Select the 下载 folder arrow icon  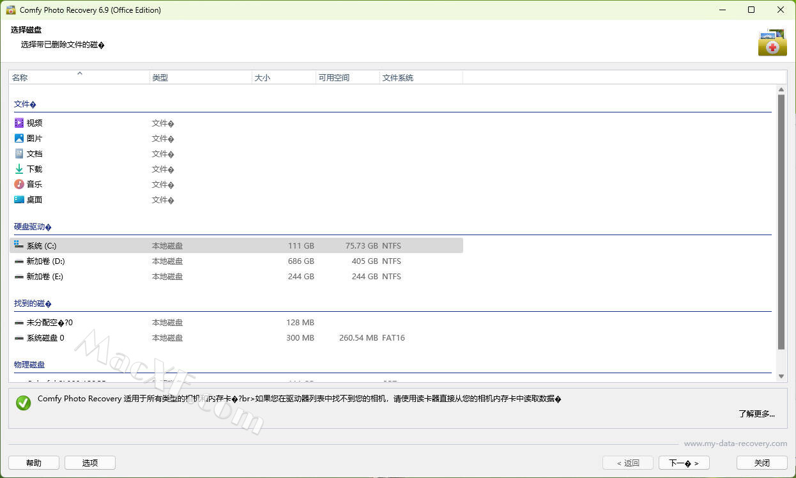tap(19, 169)
